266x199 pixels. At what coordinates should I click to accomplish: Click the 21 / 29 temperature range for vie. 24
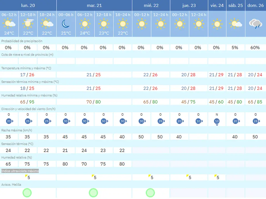point(216,75)
